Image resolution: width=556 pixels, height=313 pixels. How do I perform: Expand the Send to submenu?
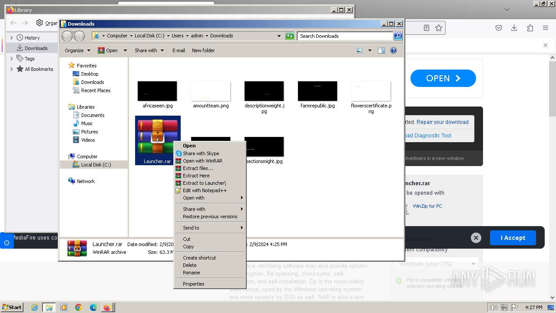click(x=210, y=228)
